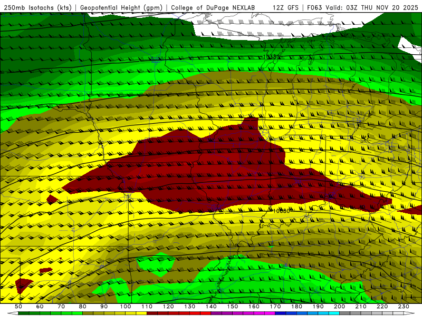The image size is (422, 316).
Task: Click the 140 value on the color scale
Action: (x=211, y=307)
